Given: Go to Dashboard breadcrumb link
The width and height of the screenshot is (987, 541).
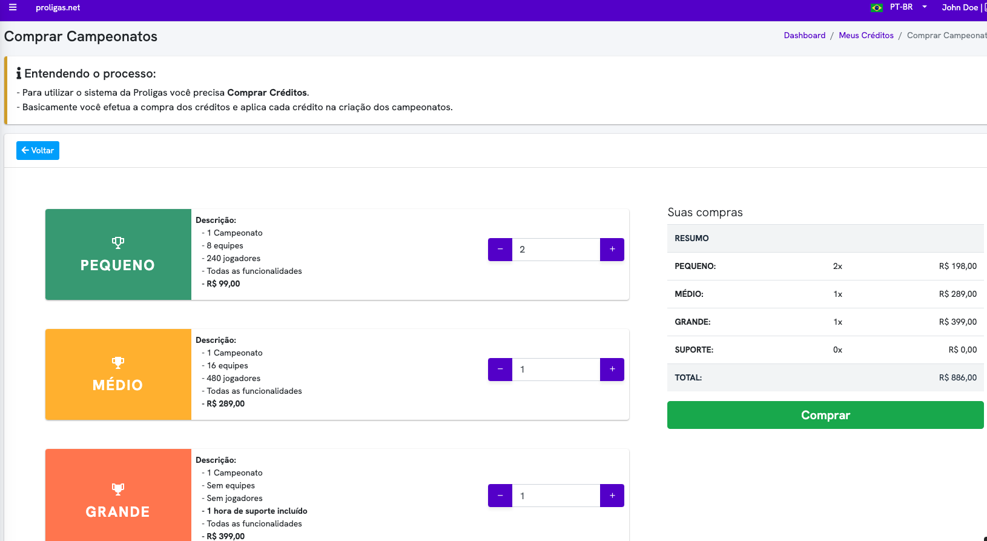Looking at the screenshot, I should [x=804, y=36].
